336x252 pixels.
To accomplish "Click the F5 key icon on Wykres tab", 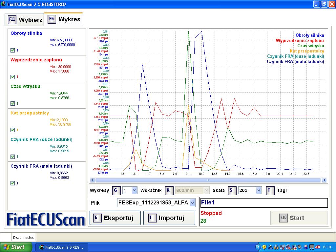I will coord(52,19).
